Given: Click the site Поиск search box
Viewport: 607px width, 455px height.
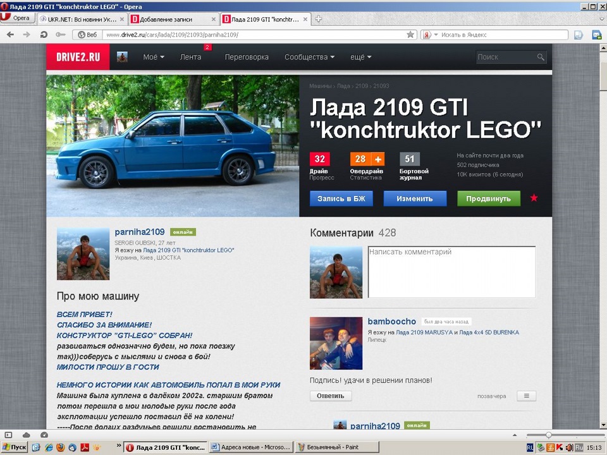Looking at the screenshot, I should 505,57.
